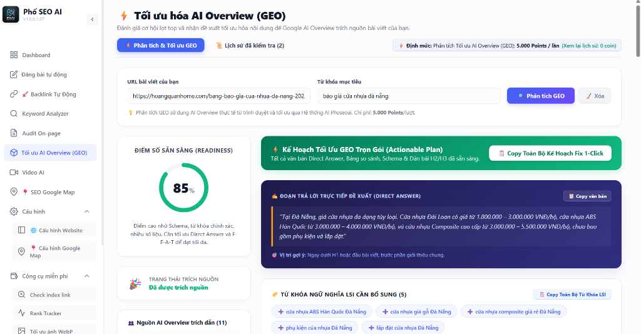The width and height of the screenshot is (641, 334).
Task: Click the wallet icon beside Công cụ miễn phí
Action: 14,276
